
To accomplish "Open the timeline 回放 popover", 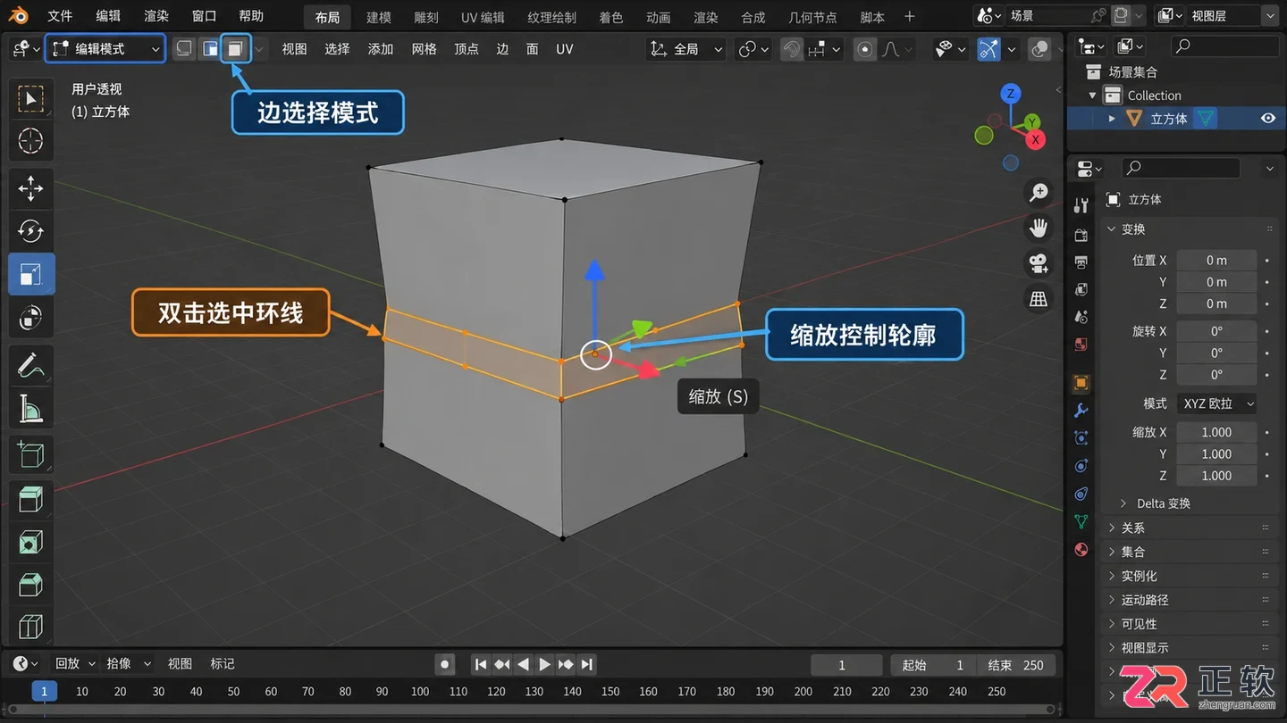I will coord(75,663).
